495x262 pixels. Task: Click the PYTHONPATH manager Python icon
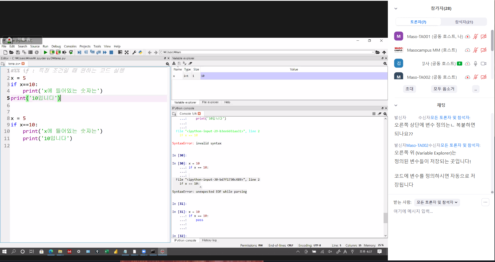click(x=140, y=52)
